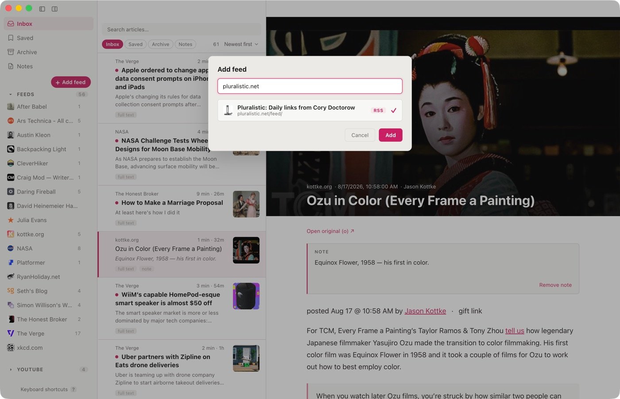Select the Simon Willison feed icon
The width and height of the screenshot is (620, 399).
(11, 305)
